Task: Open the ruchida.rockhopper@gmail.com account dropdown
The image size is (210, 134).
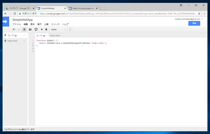Action: pos(188,19)
